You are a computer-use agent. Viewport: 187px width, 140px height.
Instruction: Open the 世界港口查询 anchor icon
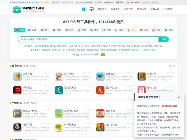59,114
